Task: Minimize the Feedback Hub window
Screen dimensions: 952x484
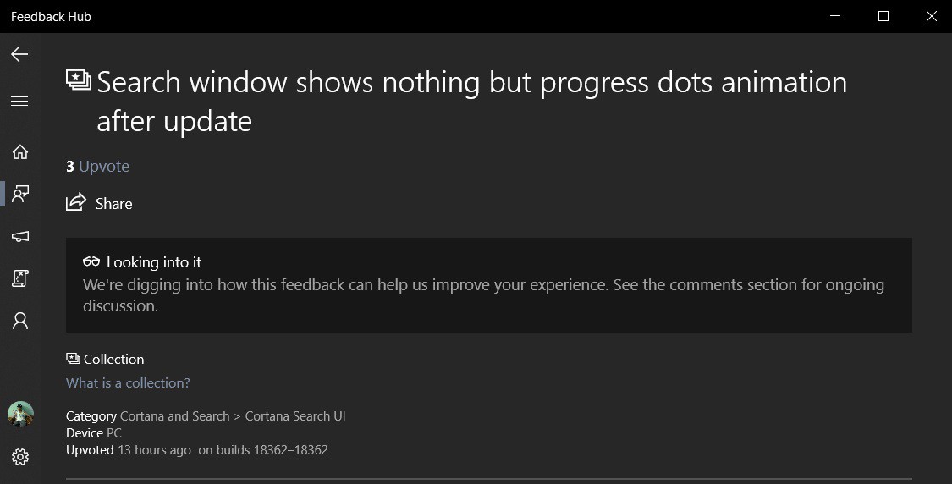Action: 835,16
